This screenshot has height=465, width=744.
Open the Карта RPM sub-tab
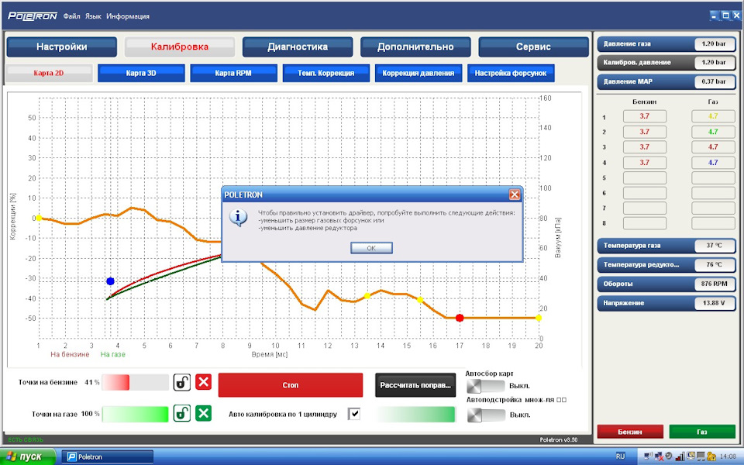(x=233, y=73)
